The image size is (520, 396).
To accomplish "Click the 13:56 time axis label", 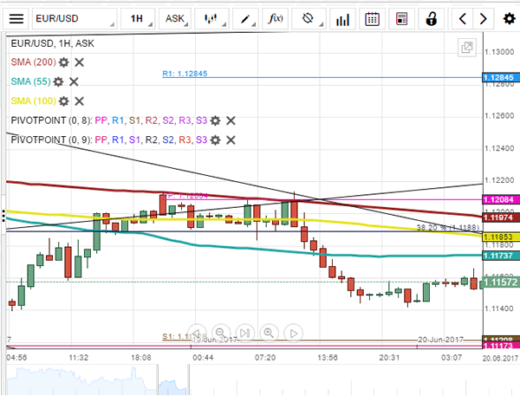I will 328,358.
